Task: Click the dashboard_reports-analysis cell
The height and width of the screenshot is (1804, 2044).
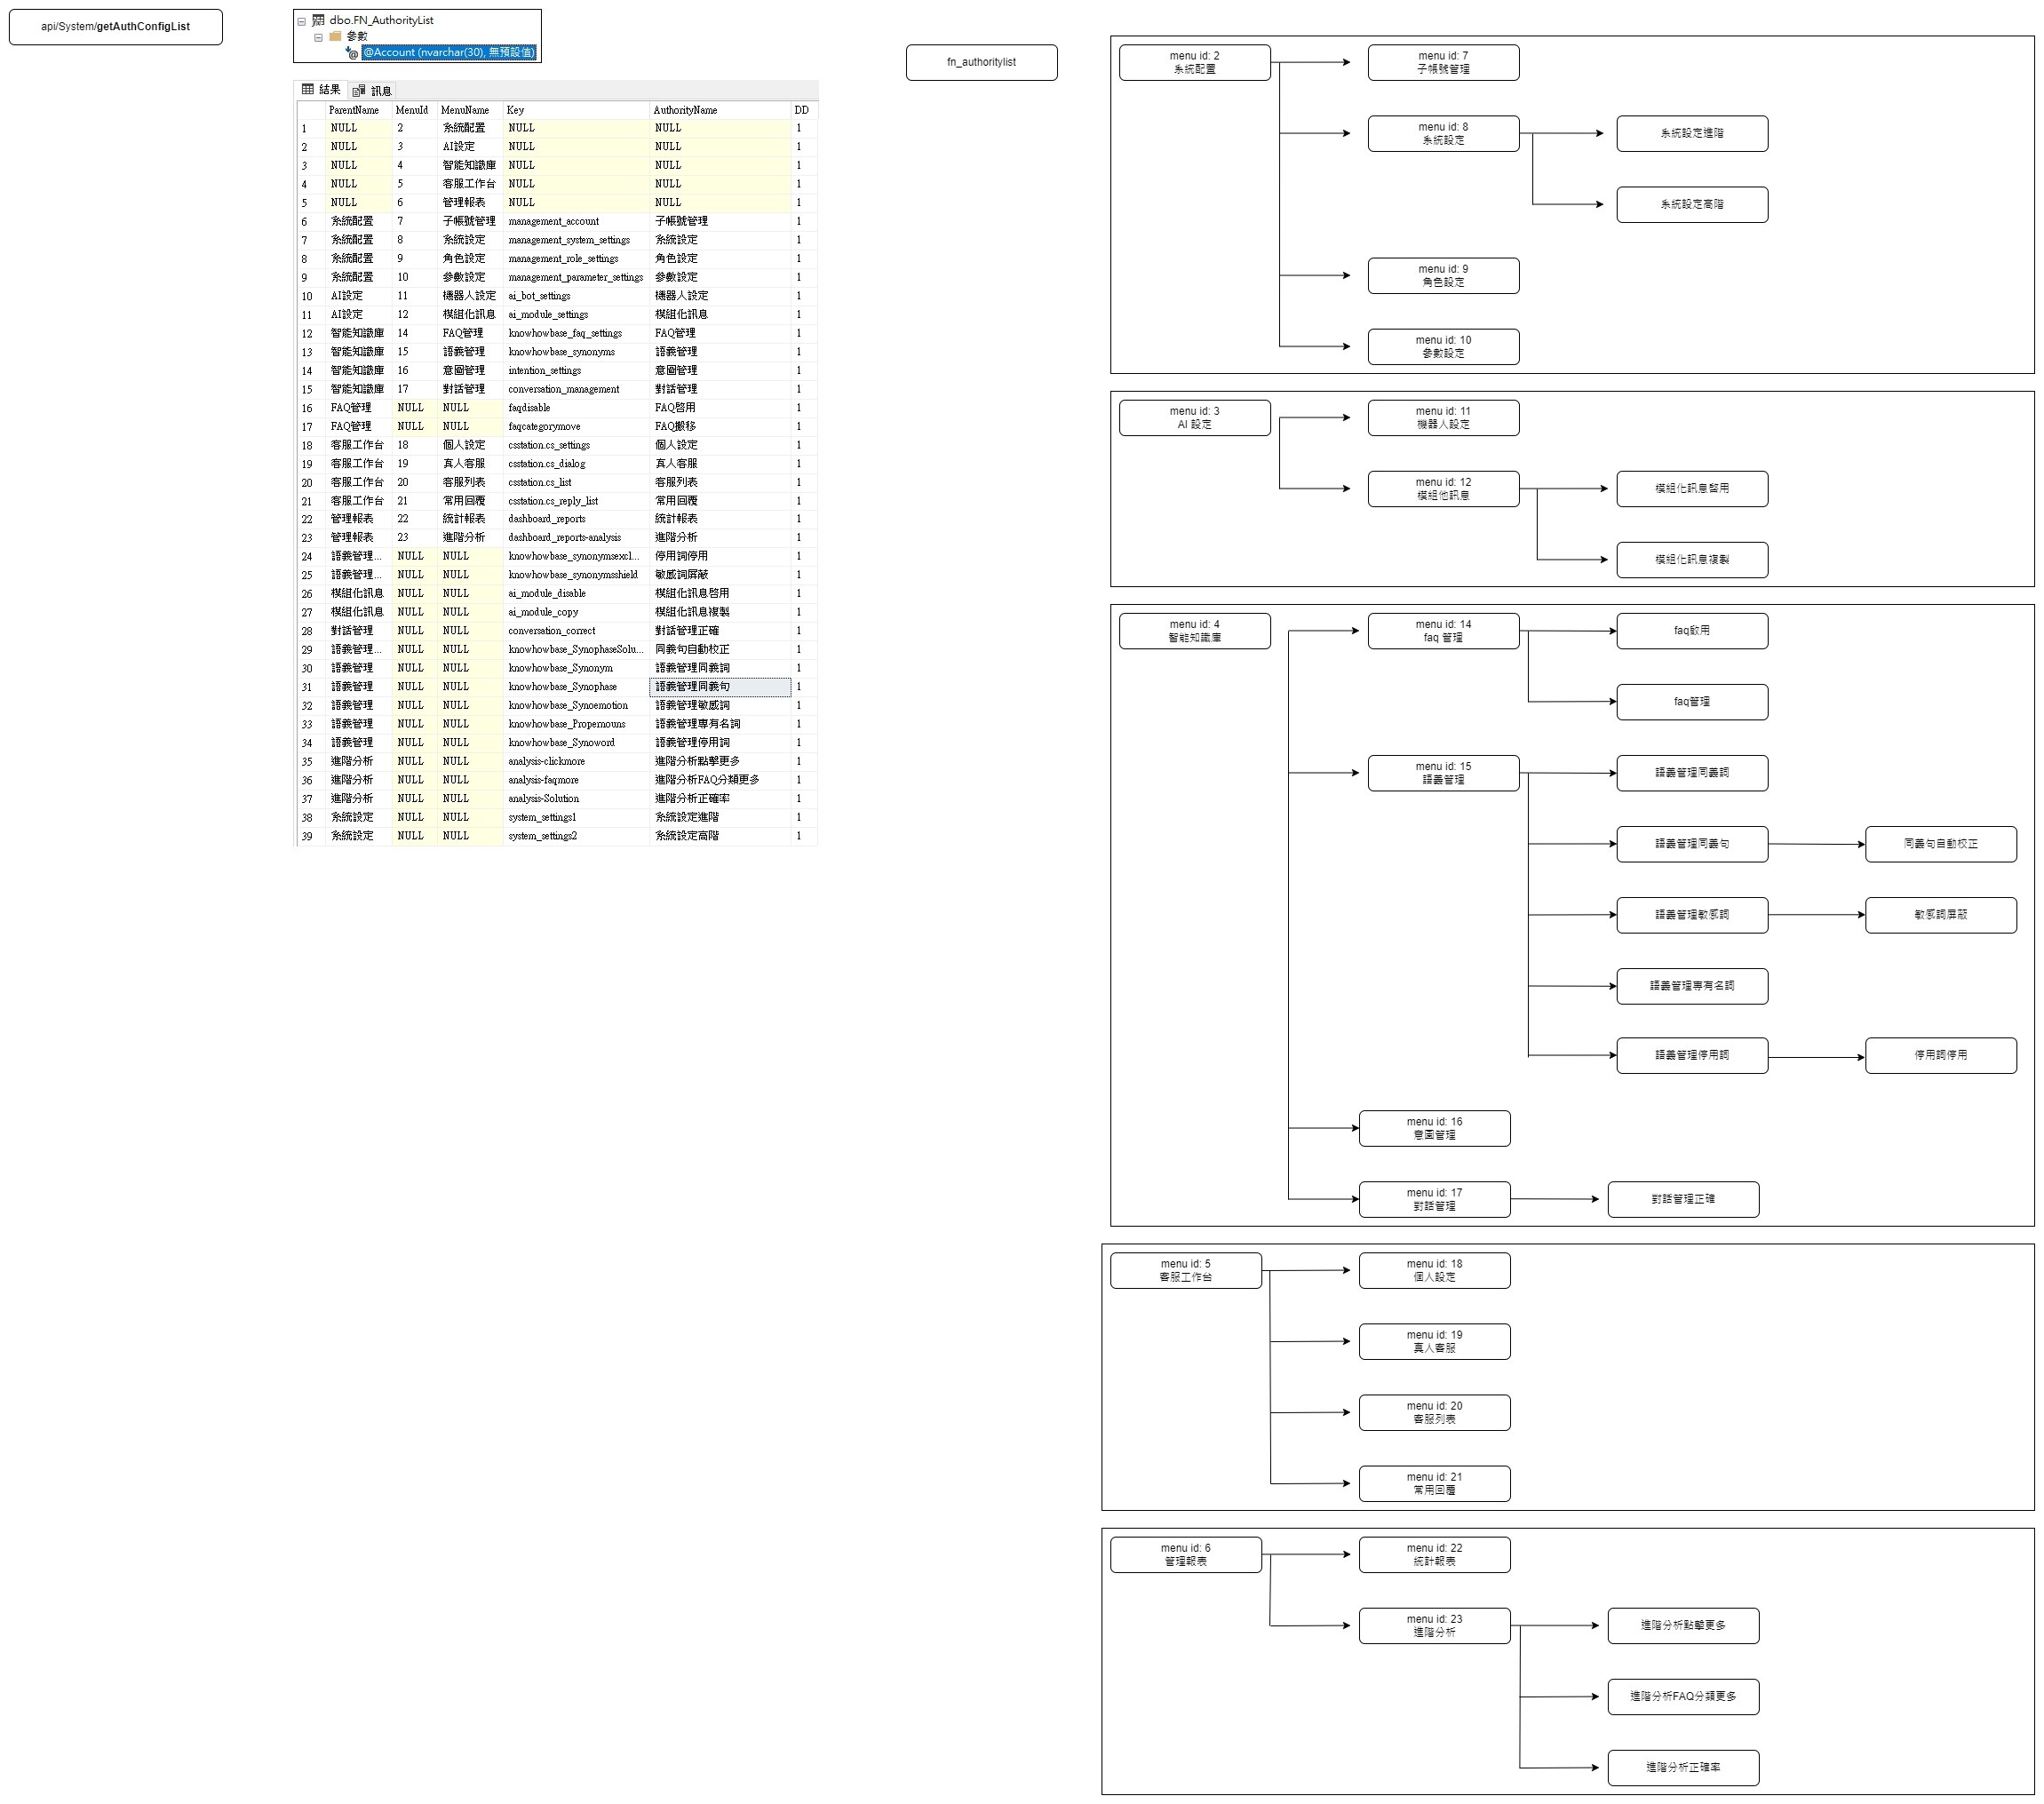Action: tap(576, 537)
